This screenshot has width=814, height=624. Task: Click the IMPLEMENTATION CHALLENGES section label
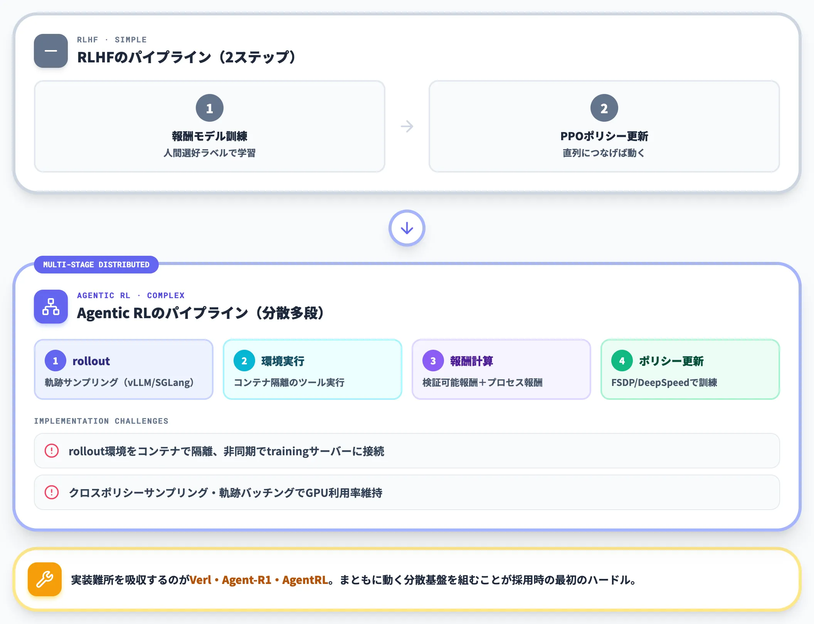[101, 421]
